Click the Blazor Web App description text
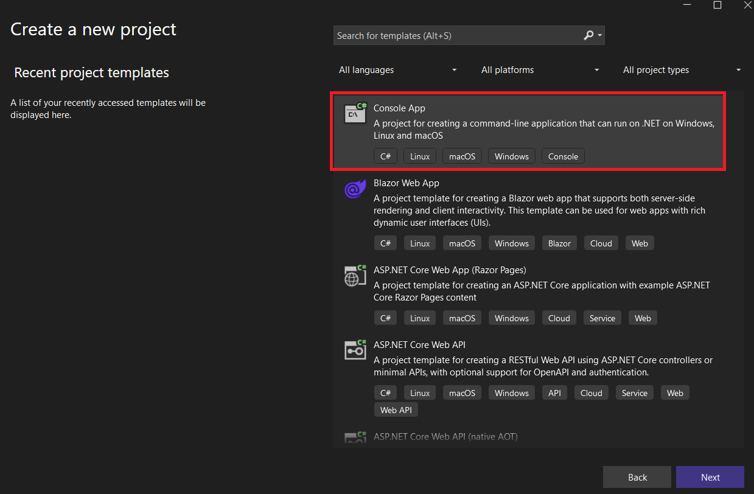Screen dimensions: 754x494 point(540,210)
